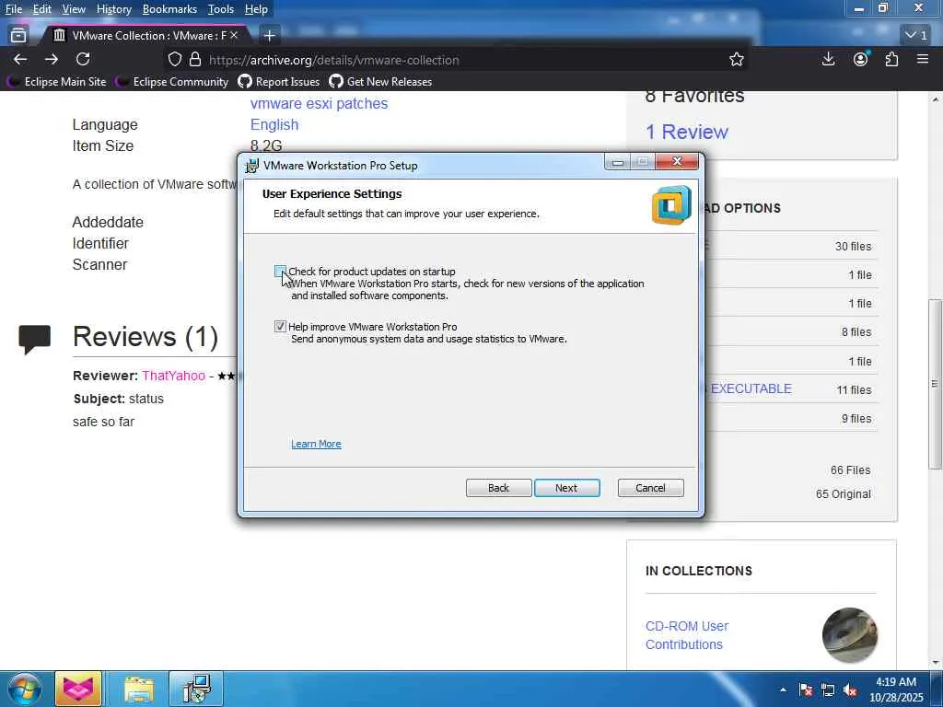Open the pink cat app in taskbar

click(78, 689)
